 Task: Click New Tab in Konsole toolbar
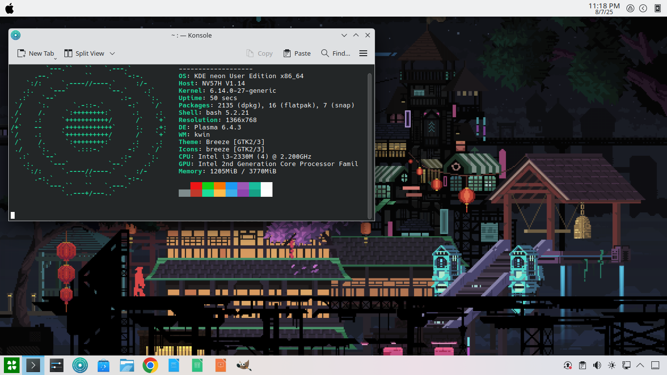(35, 53)
